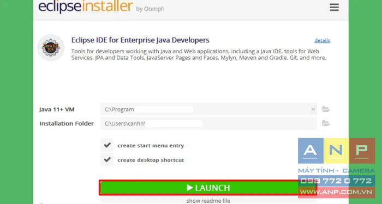Screen dimensions: 382x204
Task: Expand the Java 11+ VM dropdown arrow
Action: point(313,109)
